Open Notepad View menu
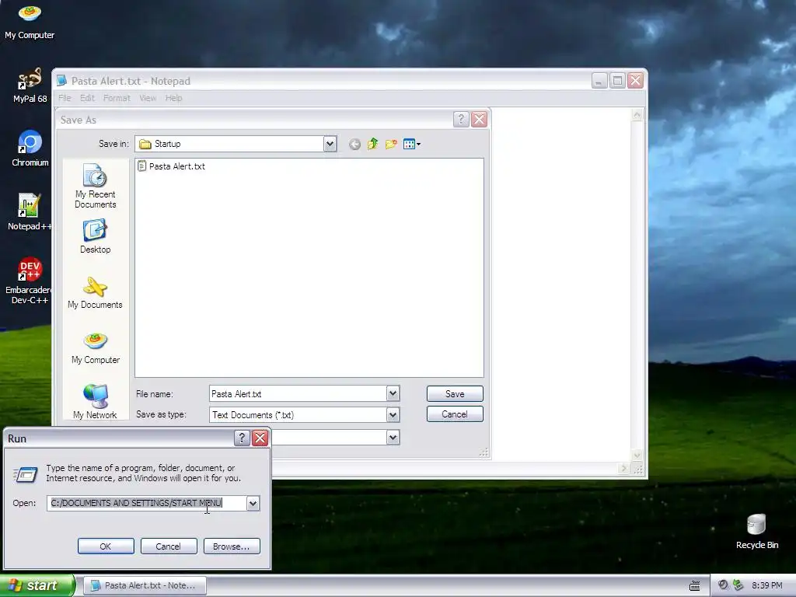The image size is (796, 597). point(148,98)
